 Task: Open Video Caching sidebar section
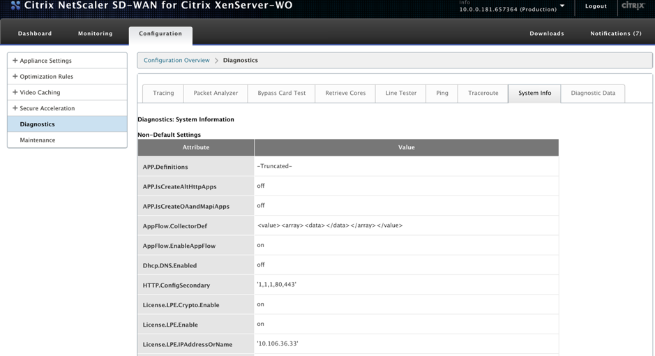(67, 92)
